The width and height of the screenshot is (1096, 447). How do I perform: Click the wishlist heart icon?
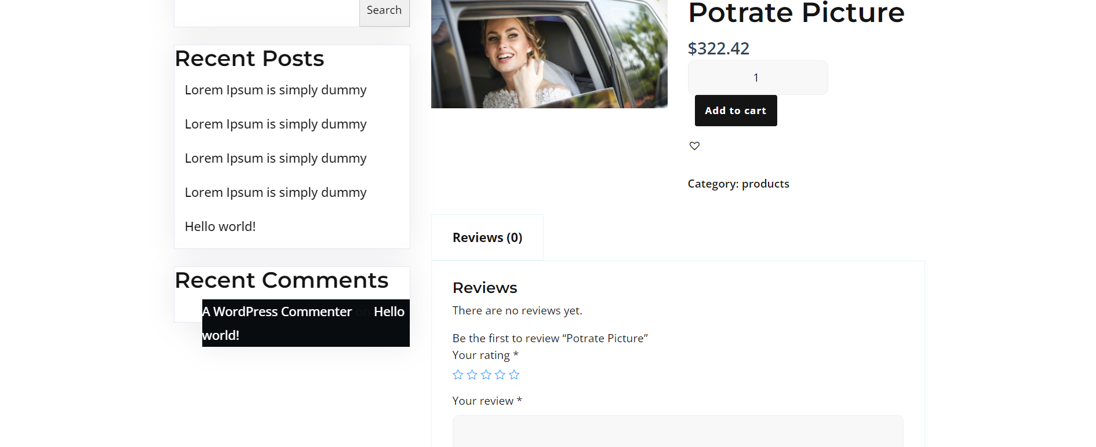click(x=694, y=146)
